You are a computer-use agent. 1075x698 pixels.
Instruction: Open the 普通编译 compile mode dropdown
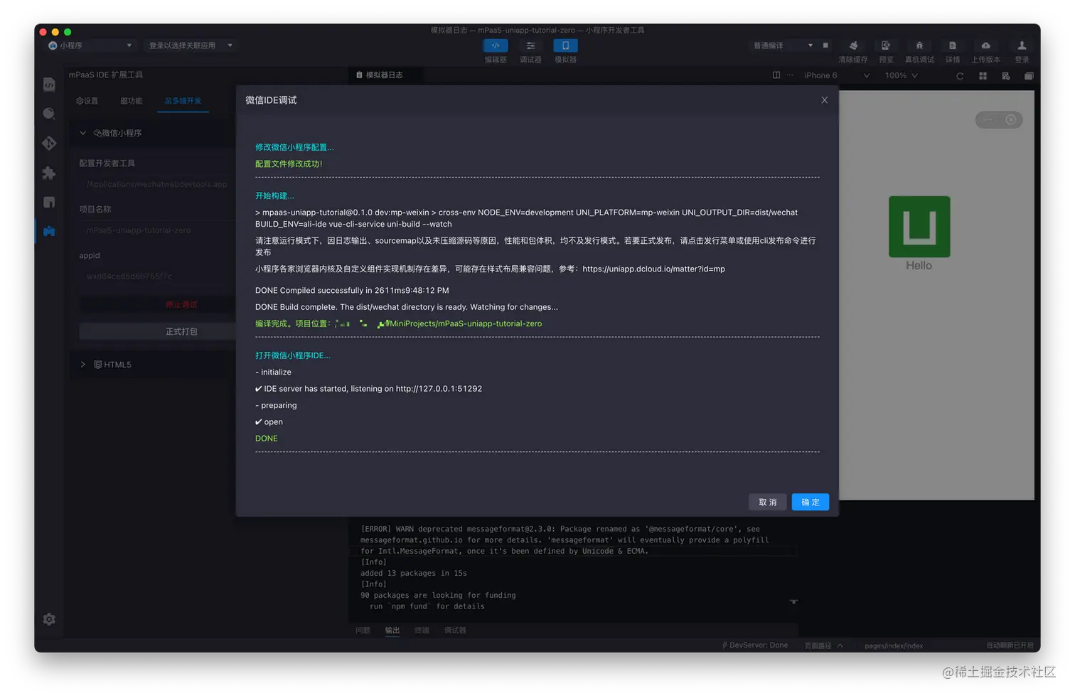point(783,45)
